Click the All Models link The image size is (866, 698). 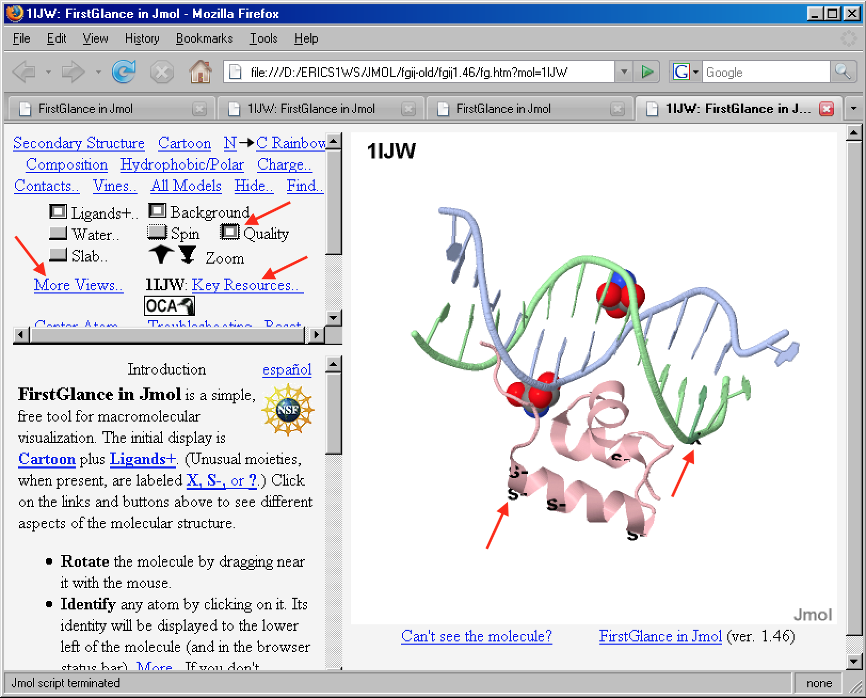[186, 186]
